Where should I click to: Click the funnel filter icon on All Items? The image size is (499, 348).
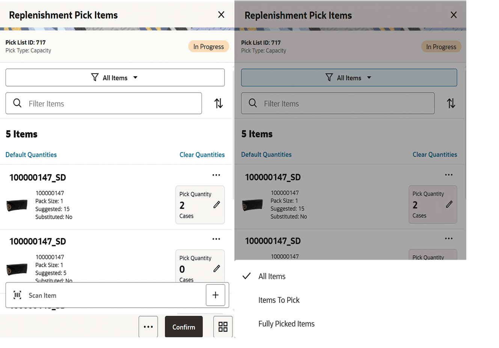click(95, 77)
